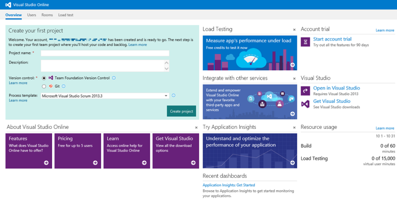The height and width of the screenshot is (201, 397).
Task: Click Get Visual Studio link in right panel
Action: (331, 101)
